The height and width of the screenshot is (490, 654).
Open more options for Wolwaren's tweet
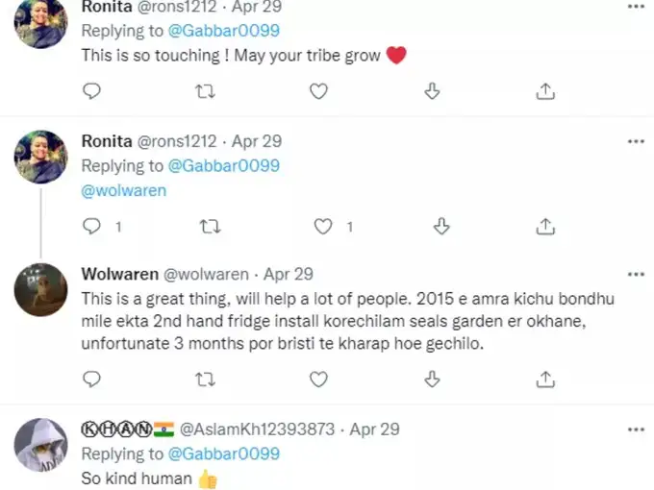click(x=635, y=275)
